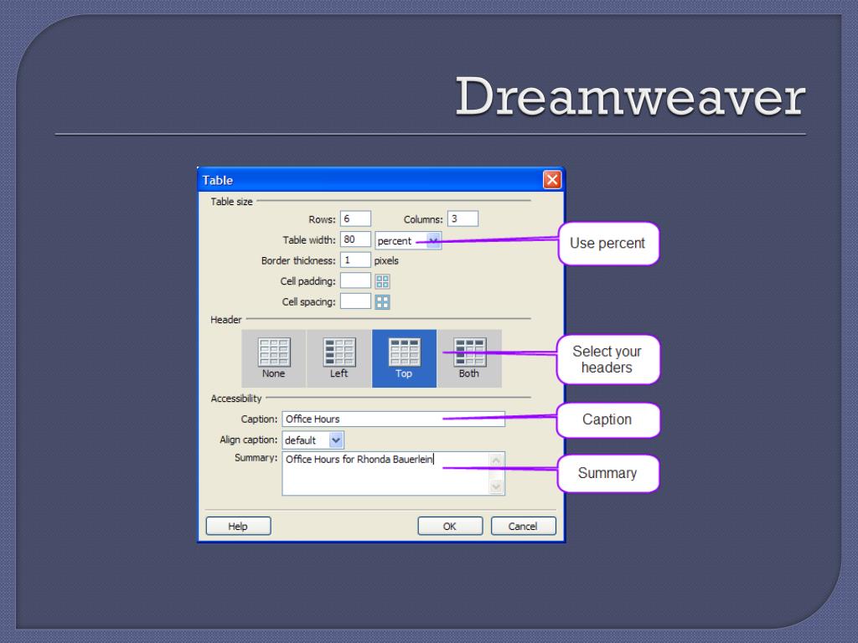Choose the Both header option

coord(469,358)
